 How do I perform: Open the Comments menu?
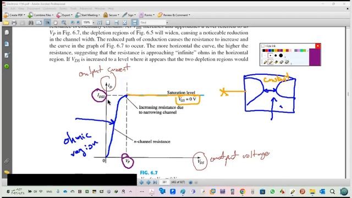pyautogui.click(x=50, y=9)
